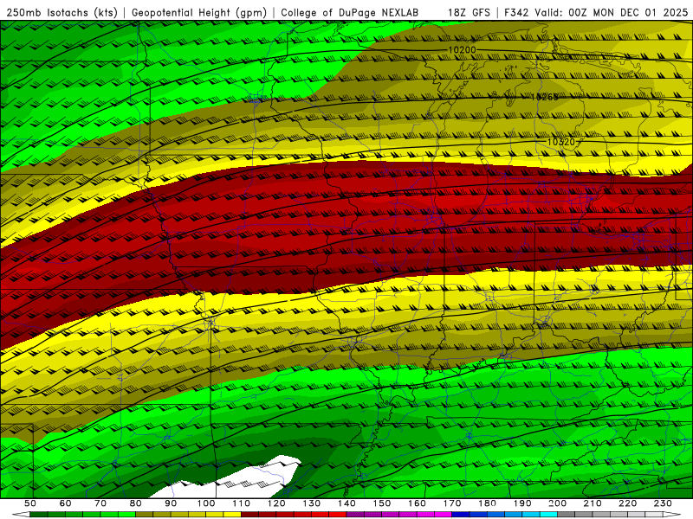Pick the 110 value on the color scale
The image size is (693, 519).
point(242,503)
